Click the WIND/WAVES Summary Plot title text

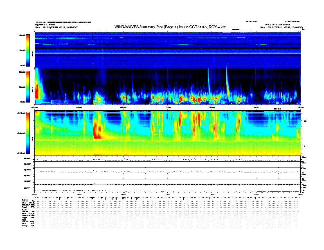click(171, 27)
